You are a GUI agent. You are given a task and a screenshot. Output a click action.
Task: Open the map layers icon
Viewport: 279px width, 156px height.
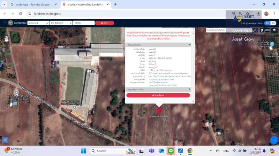coord(274,30)
